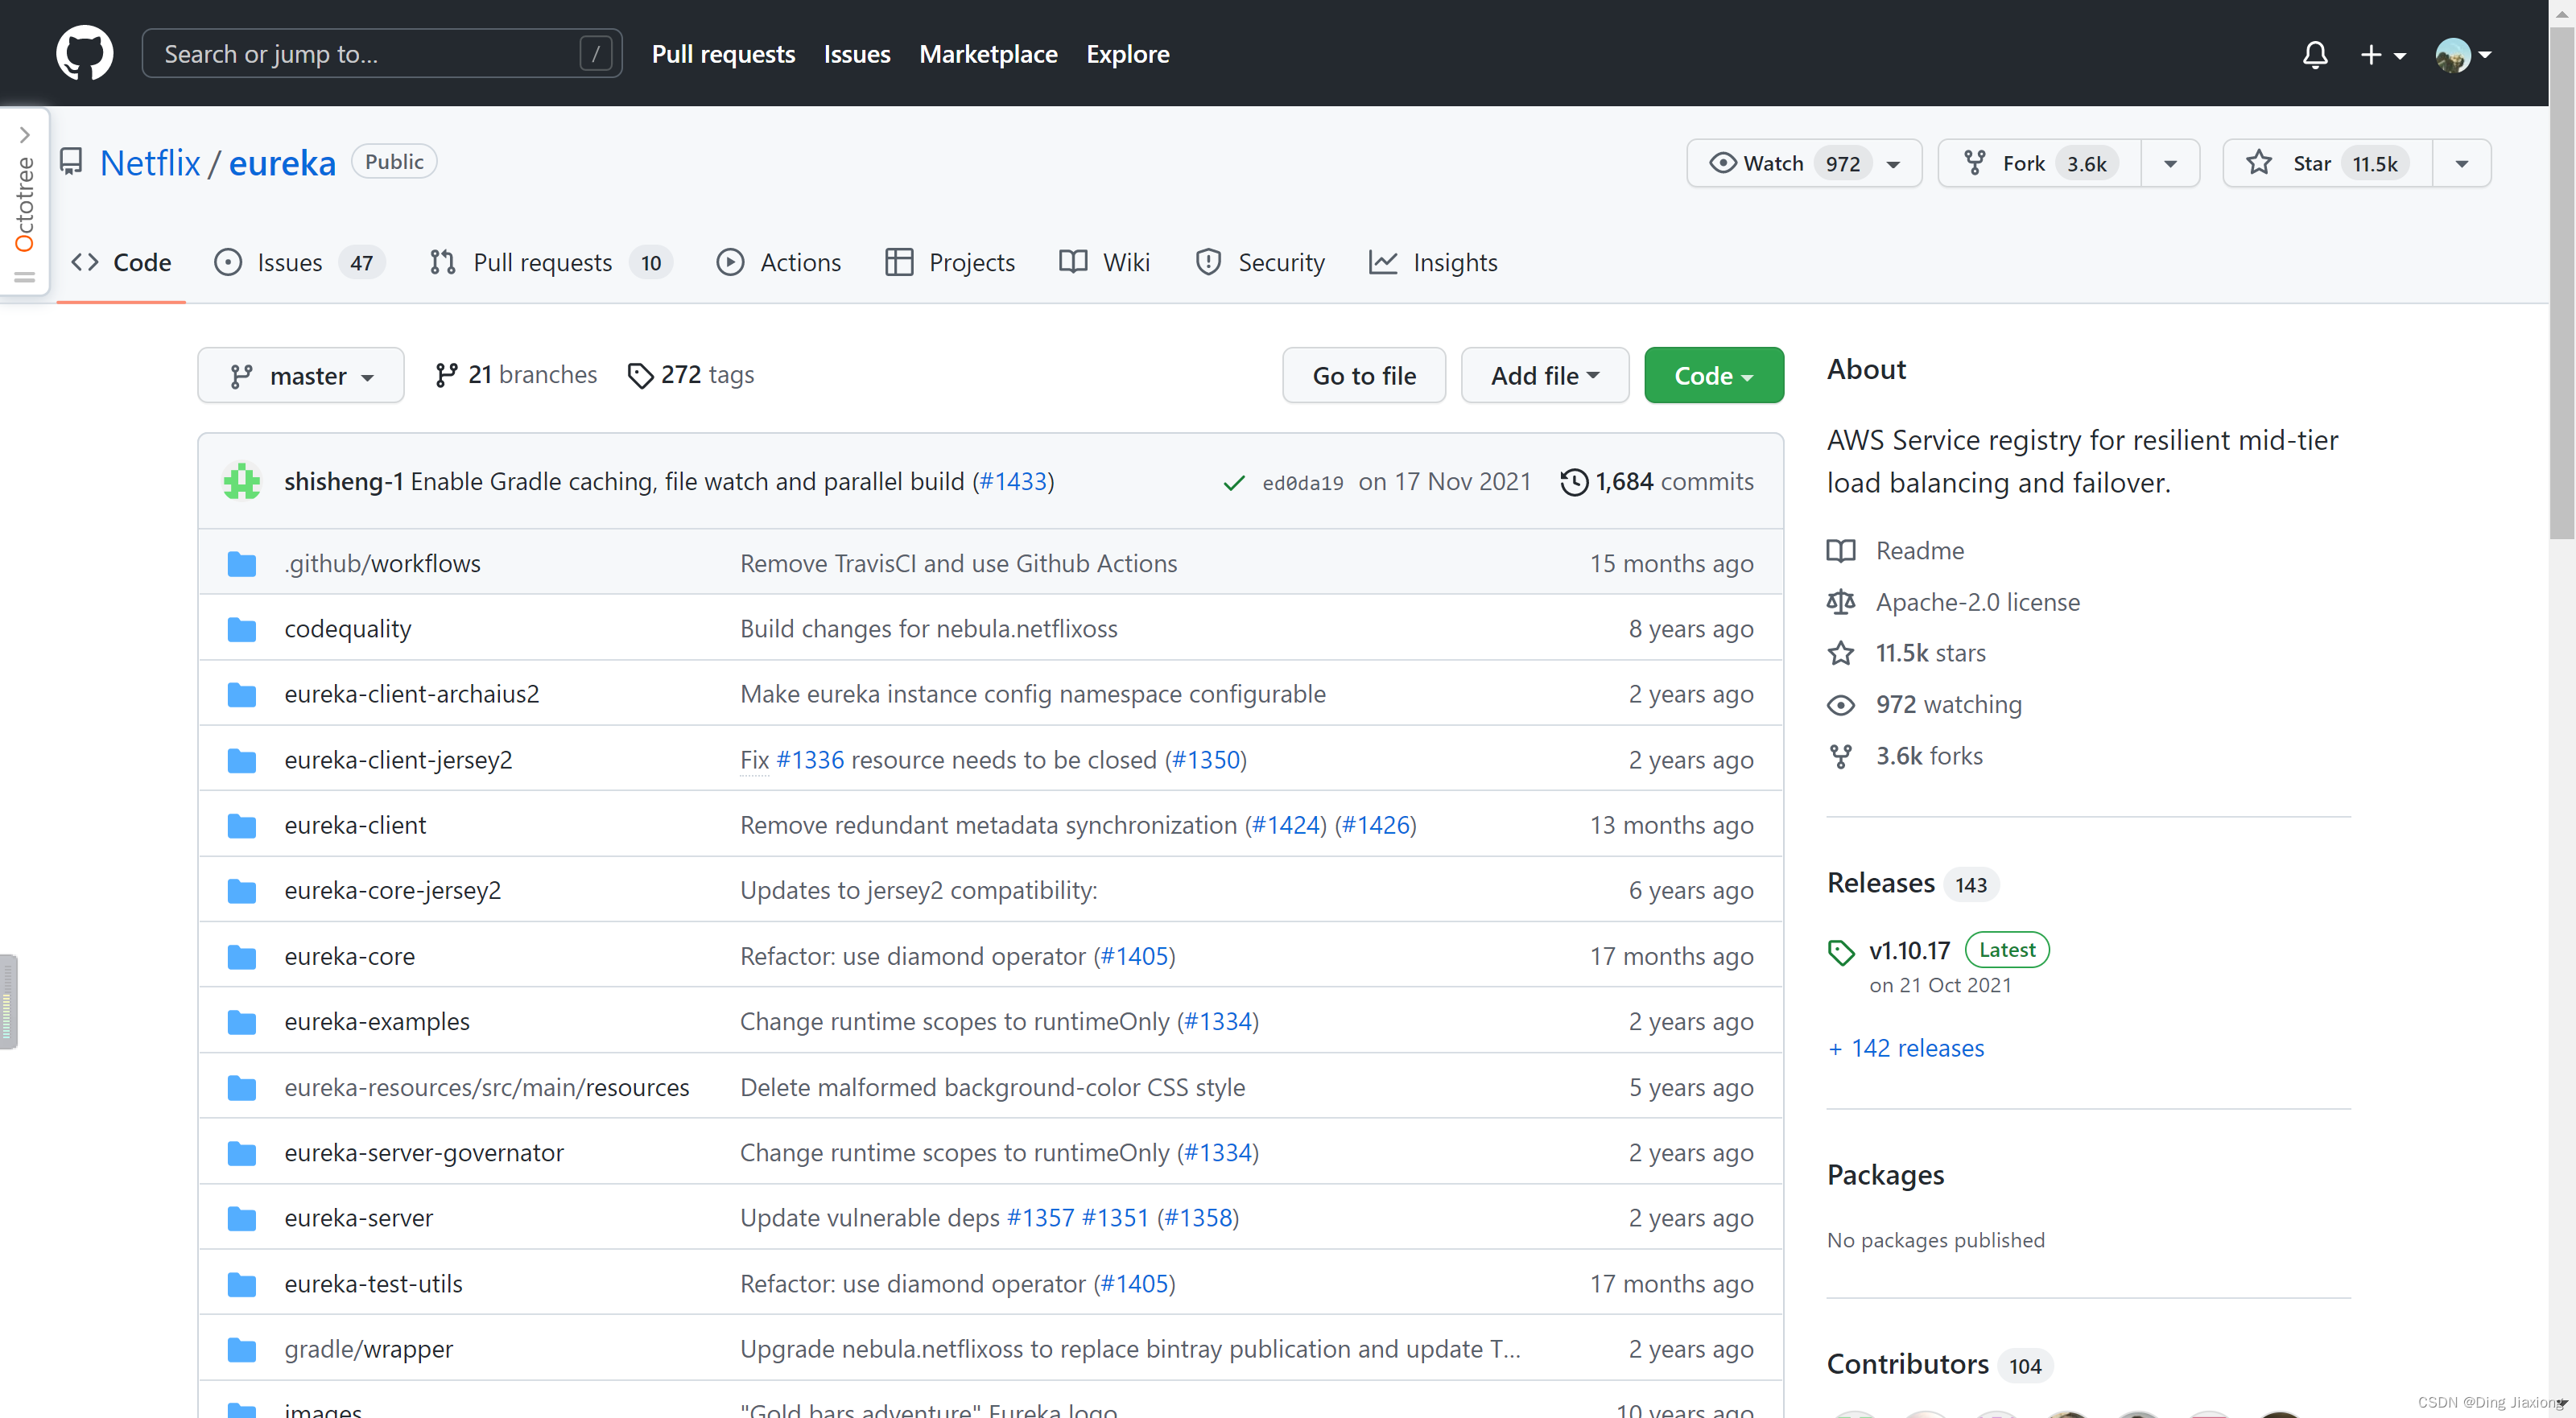Open the GitHub homepage logo

click(x=84, y=53)
